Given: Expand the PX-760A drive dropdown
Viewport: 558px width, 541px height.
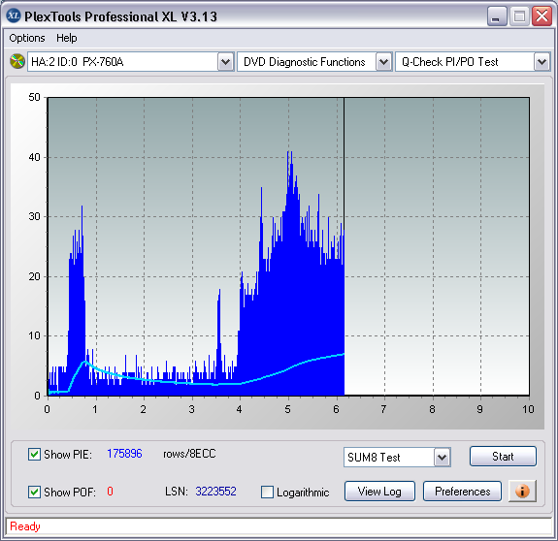Looking at the screenshot, I should tap(225, 62).
